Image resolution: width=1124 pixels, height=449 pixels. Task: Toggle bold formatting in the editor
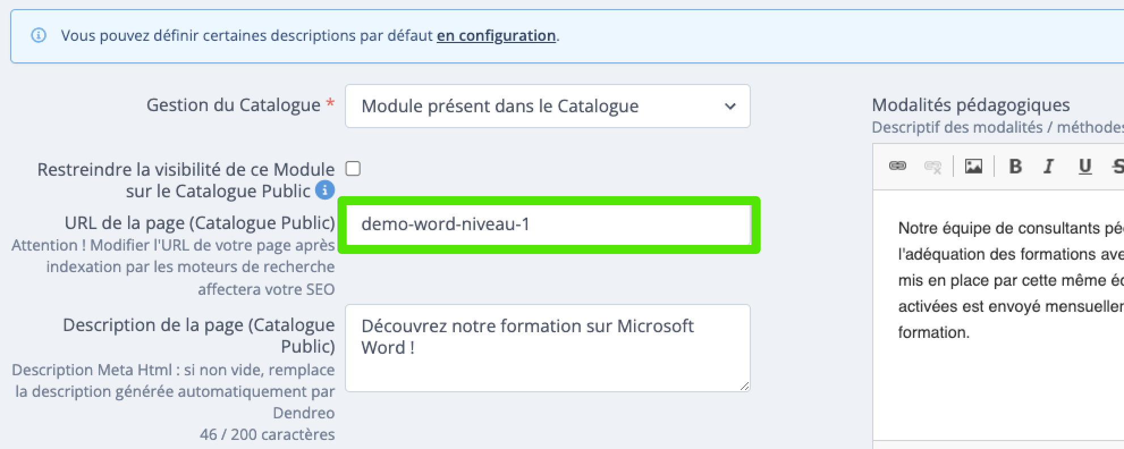pyautogui.click(x=1016, y=166)
